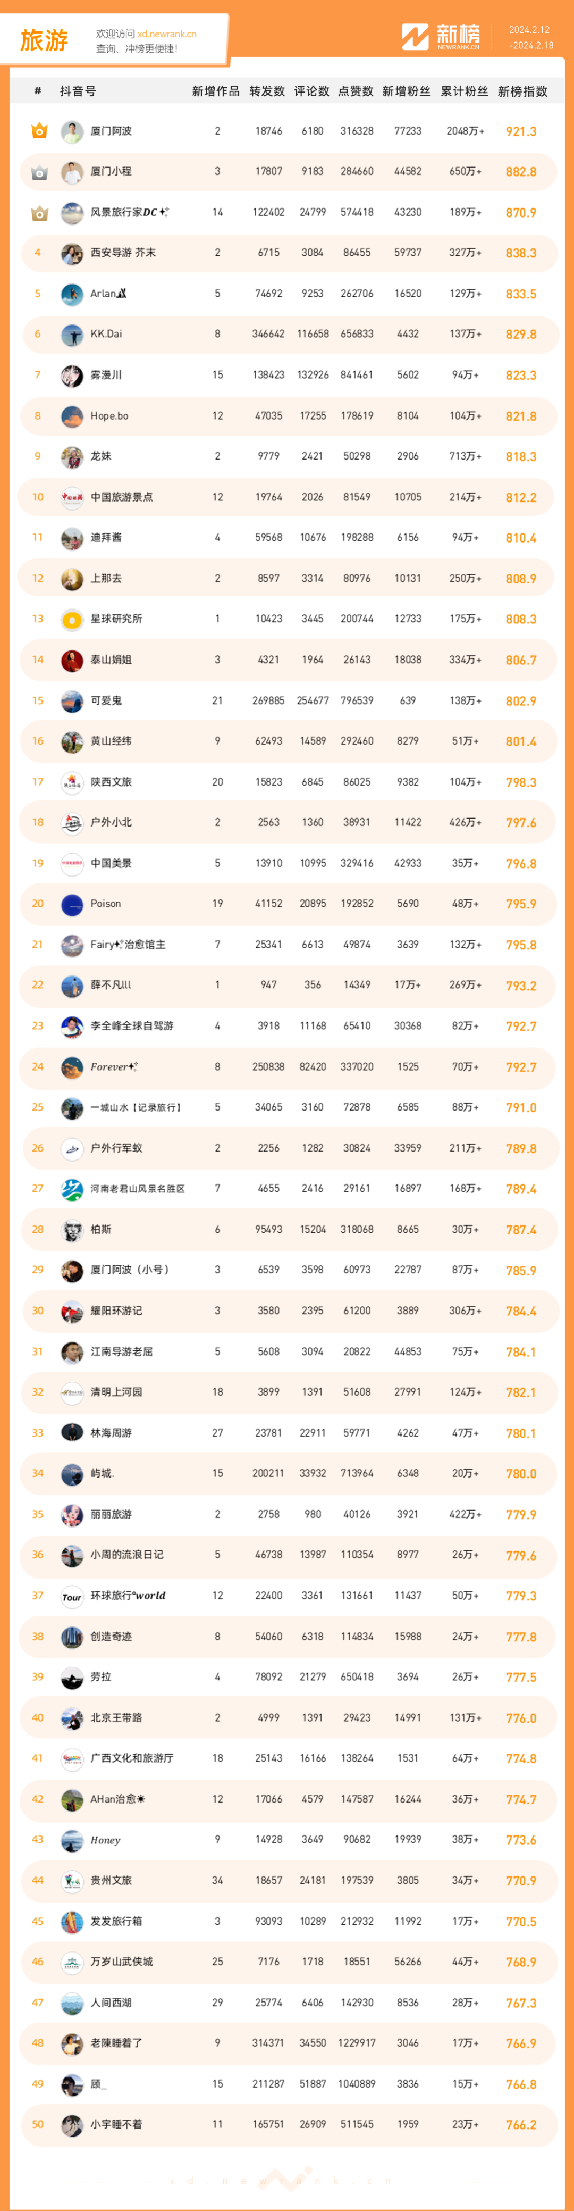Click the bronze crown rank-three icon
This screenshot has height=2211, width=574.
[x=39, y=212]
